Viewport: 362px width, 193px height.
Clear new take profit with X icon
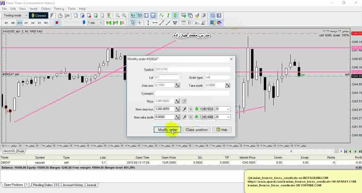pos(191,117)
